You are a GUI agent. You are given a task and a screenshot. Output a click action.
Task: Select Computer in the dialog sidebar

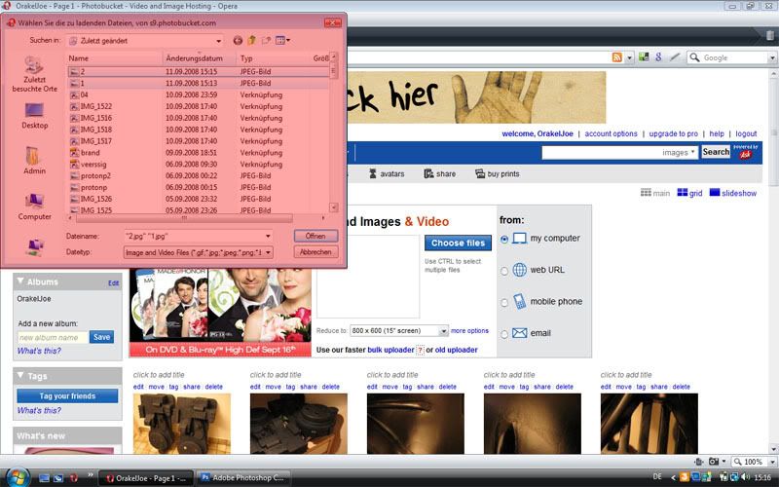pos(34,206)
